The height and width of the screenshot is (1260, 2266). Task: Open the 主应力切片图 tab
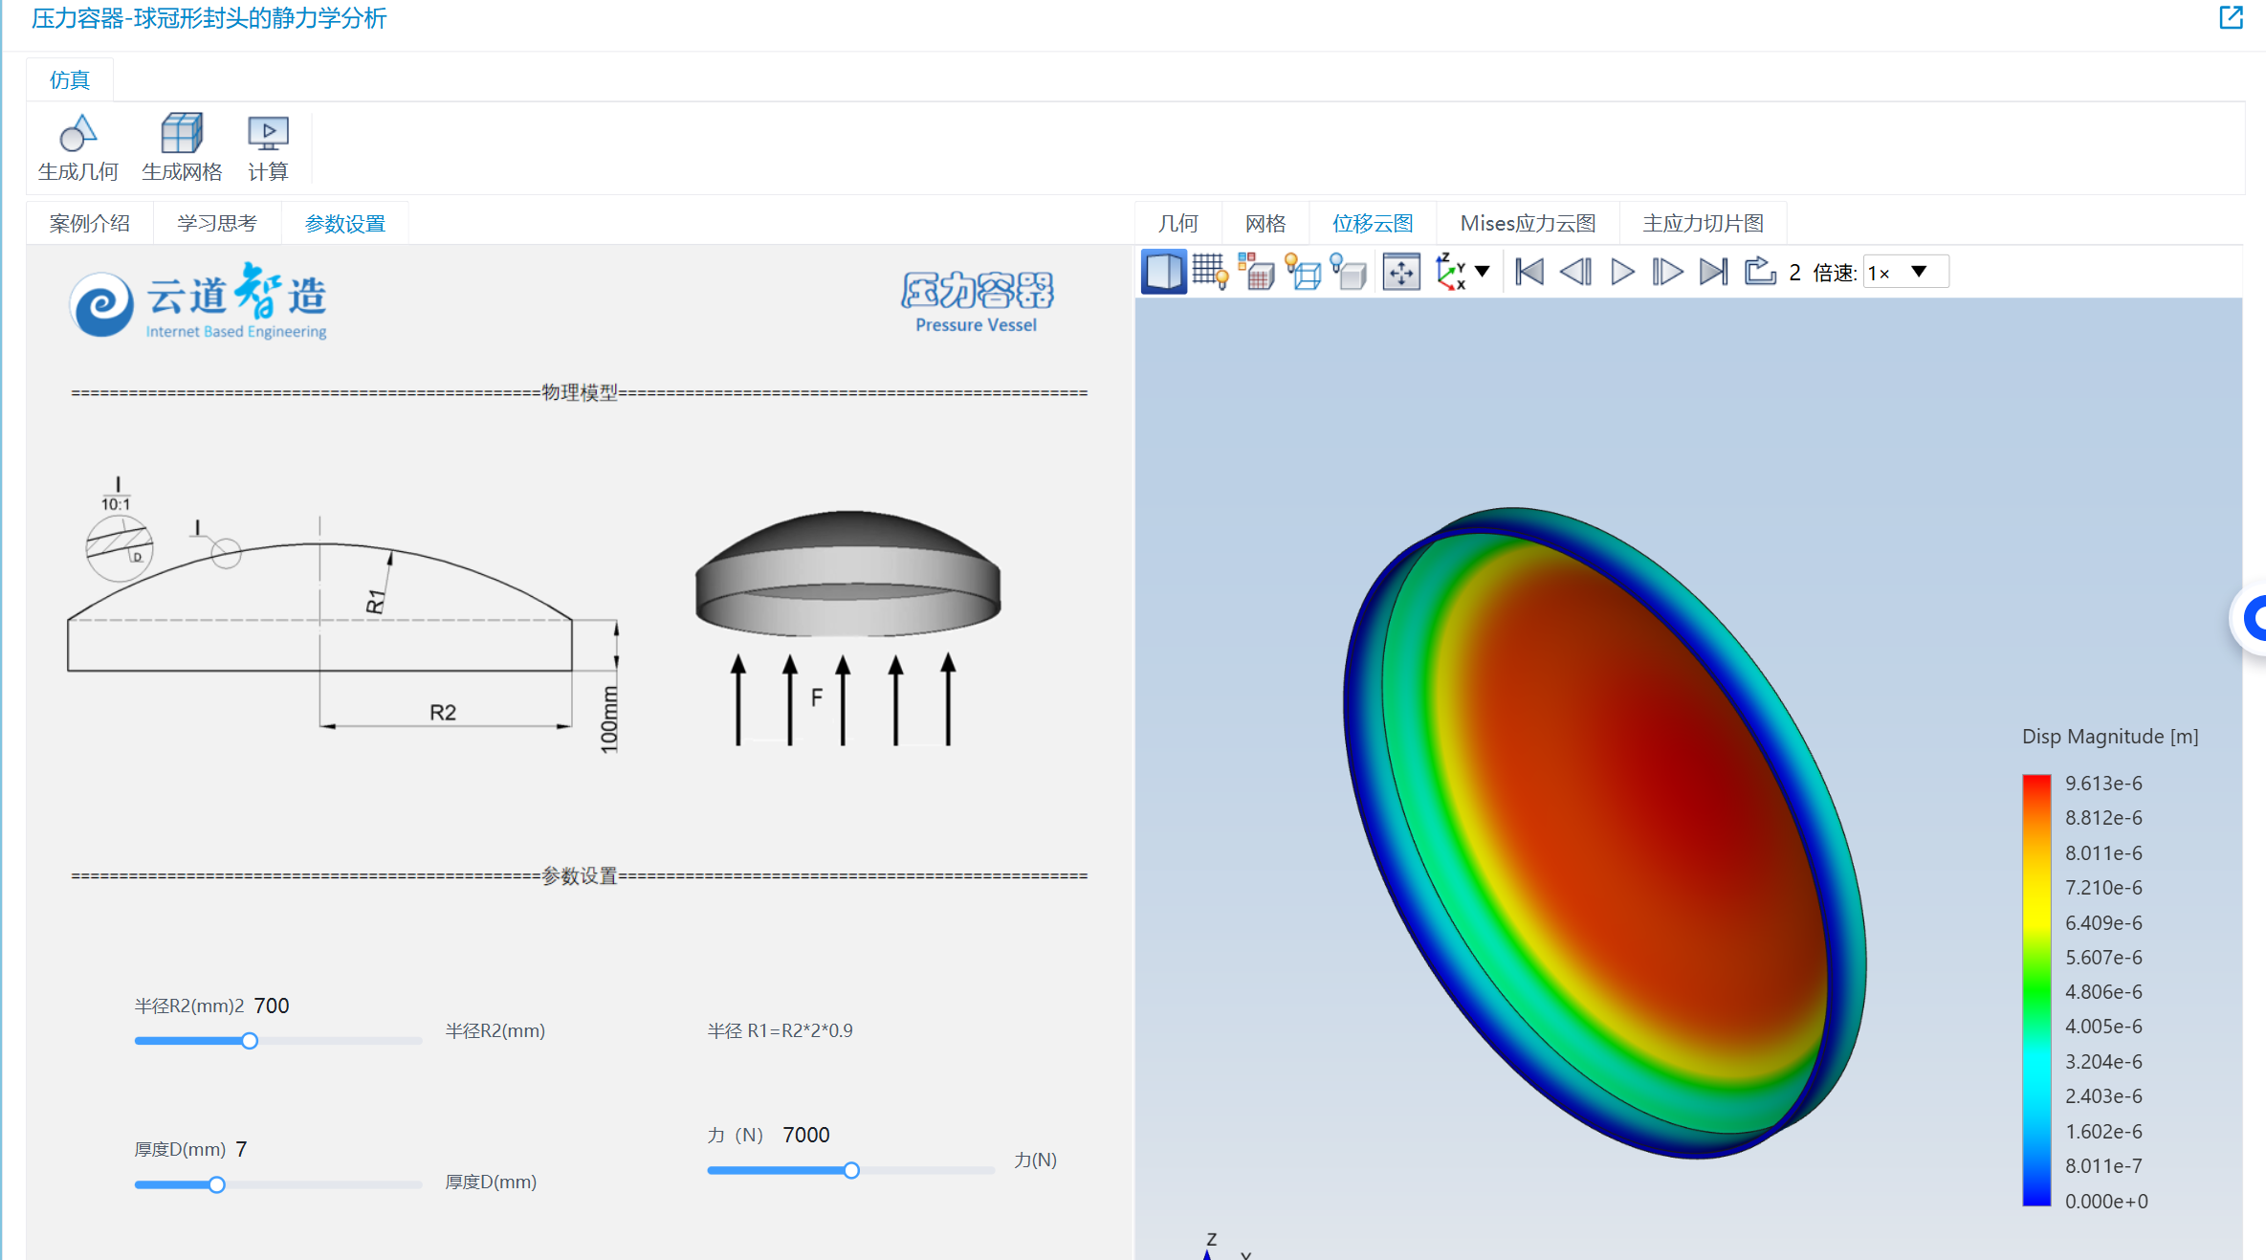coord(1704,223)
